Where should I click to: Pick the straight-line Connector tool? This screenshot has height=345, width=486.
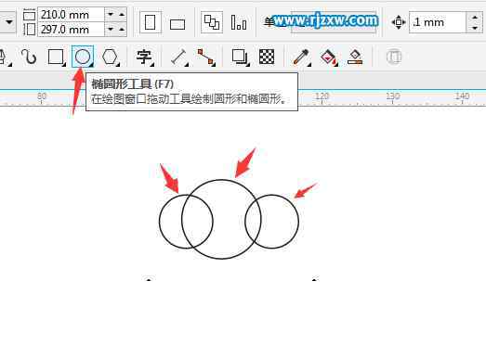click(206, 57)
